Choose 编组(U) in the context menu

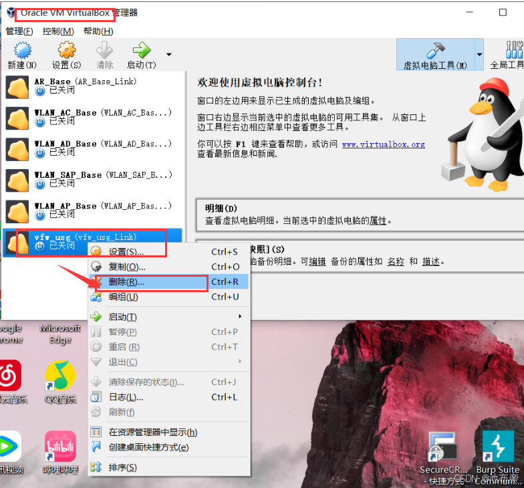click(x=168, y=297)
